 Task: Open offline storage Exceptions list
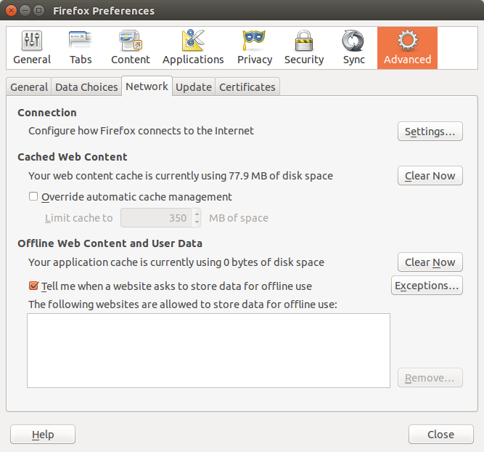click(427, 286)
